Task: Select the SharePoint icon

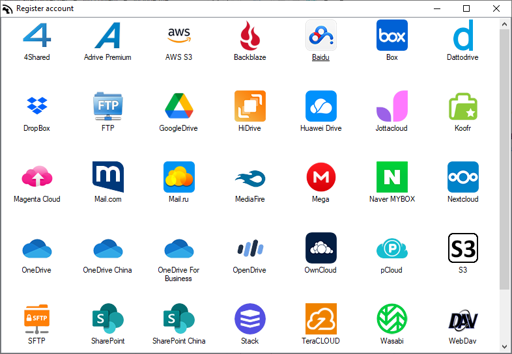Action: pyautogui.click(x=107, y=318)
